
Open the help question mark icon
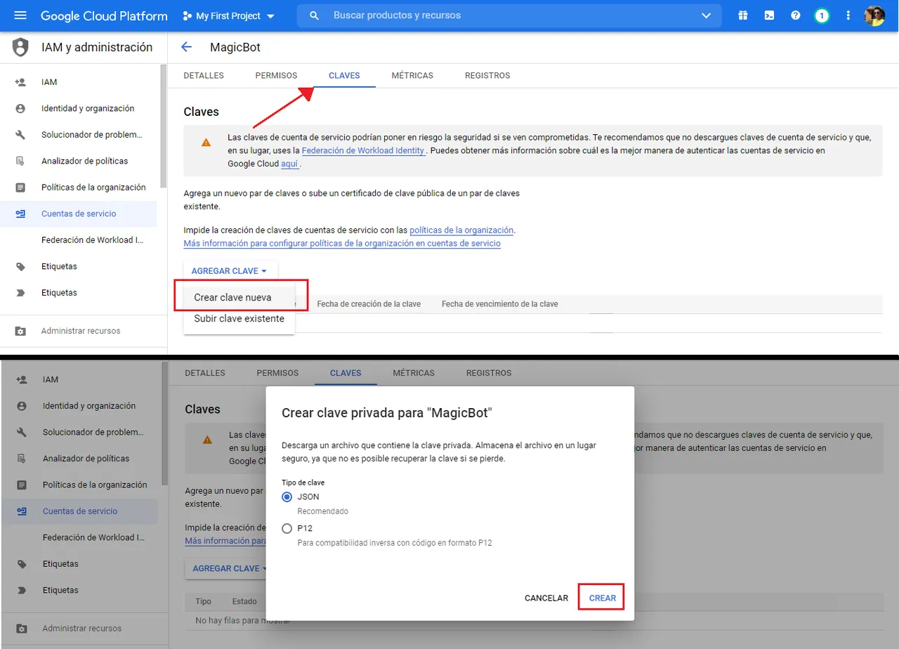pyautogui.click(x=796, y=15)
